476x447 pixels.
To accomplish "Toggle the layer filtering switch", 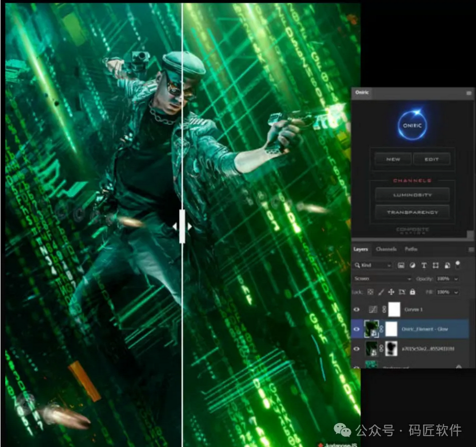I will (x=458, y=264).
